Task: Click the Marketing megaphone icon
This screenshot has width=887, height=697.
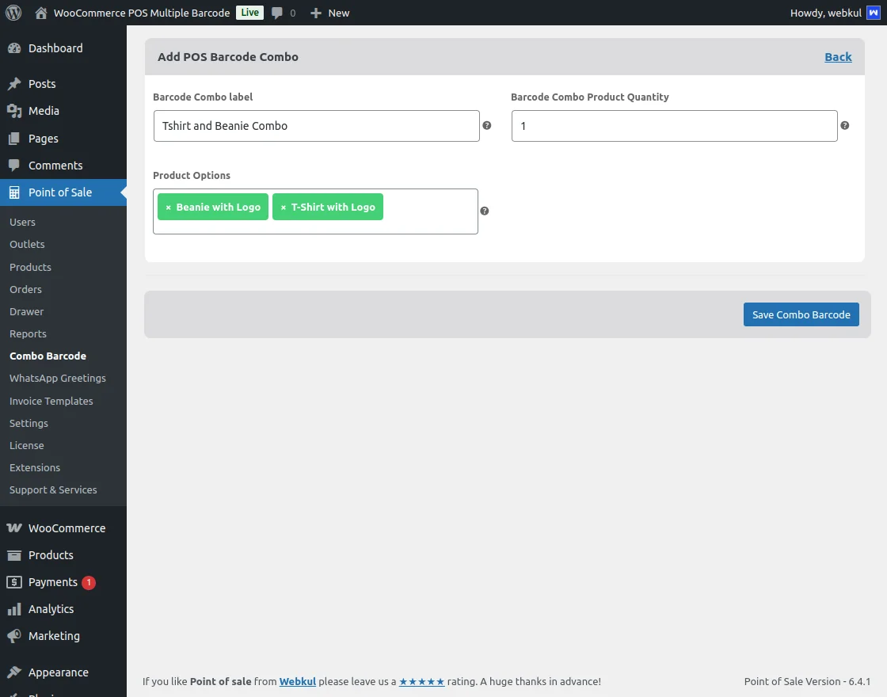Action: pos(16,635)
